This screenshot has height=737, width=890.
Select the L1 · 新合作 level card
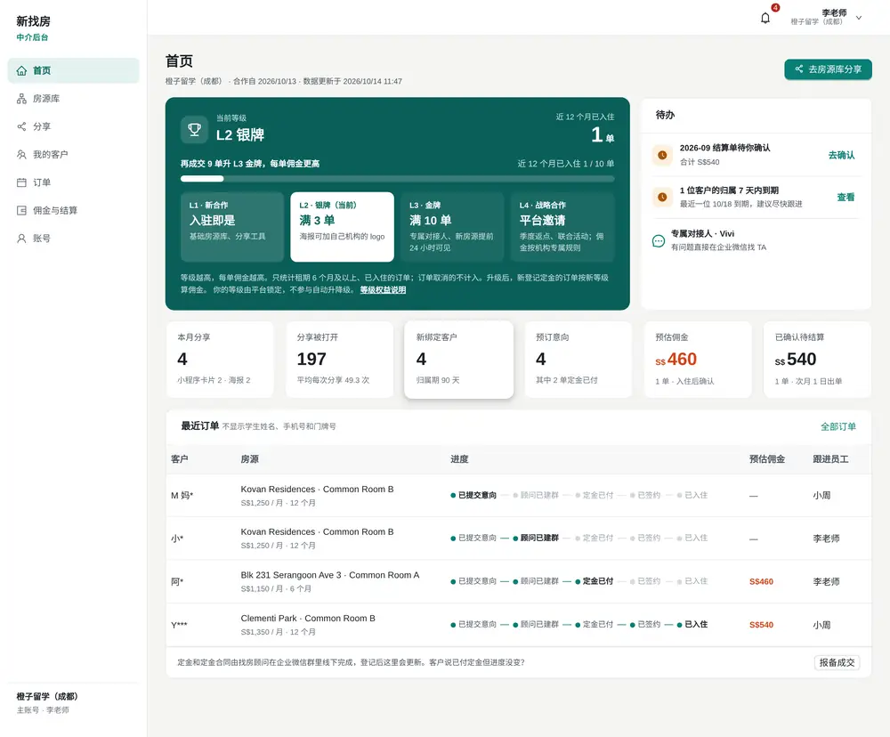pos(232,227)
